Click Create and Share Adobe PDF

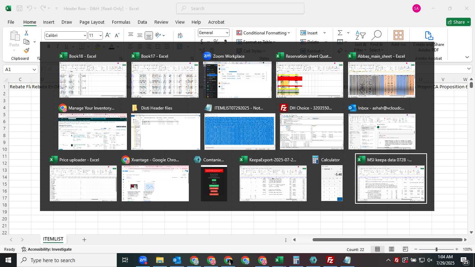tap(428, 41)
